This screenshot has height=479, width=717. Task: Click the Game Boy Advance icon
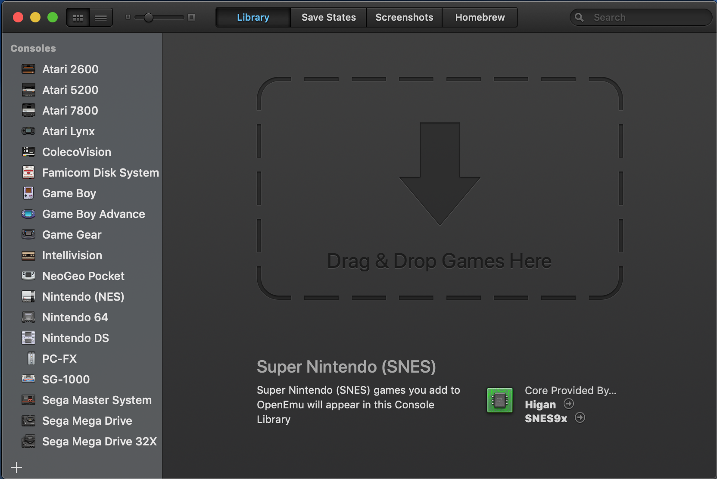(28, 214)
